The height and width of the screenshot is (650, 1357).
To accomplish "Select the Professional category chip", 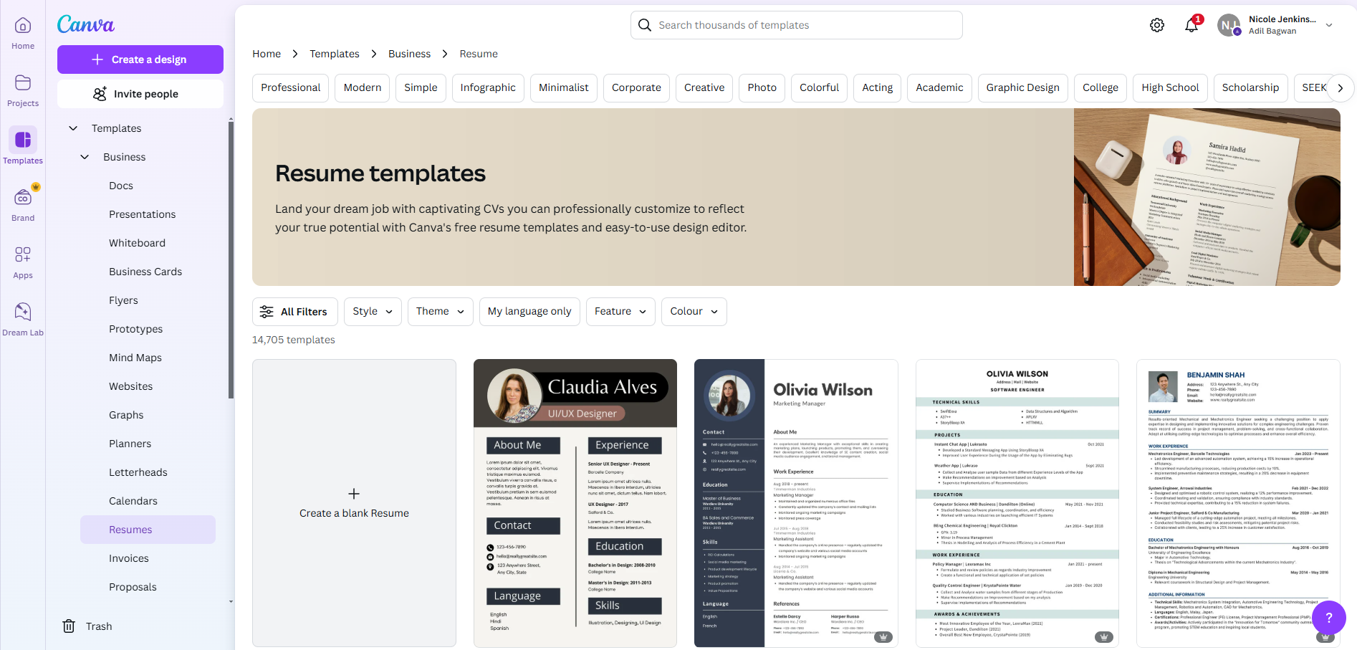I will tap(291, 88).
